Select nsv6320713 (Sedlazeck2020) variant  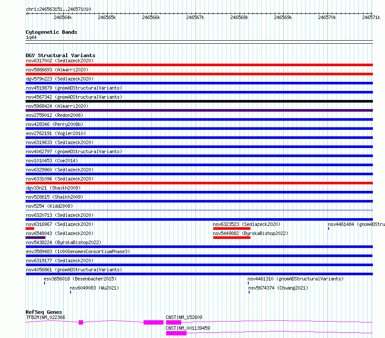[60, 215]
